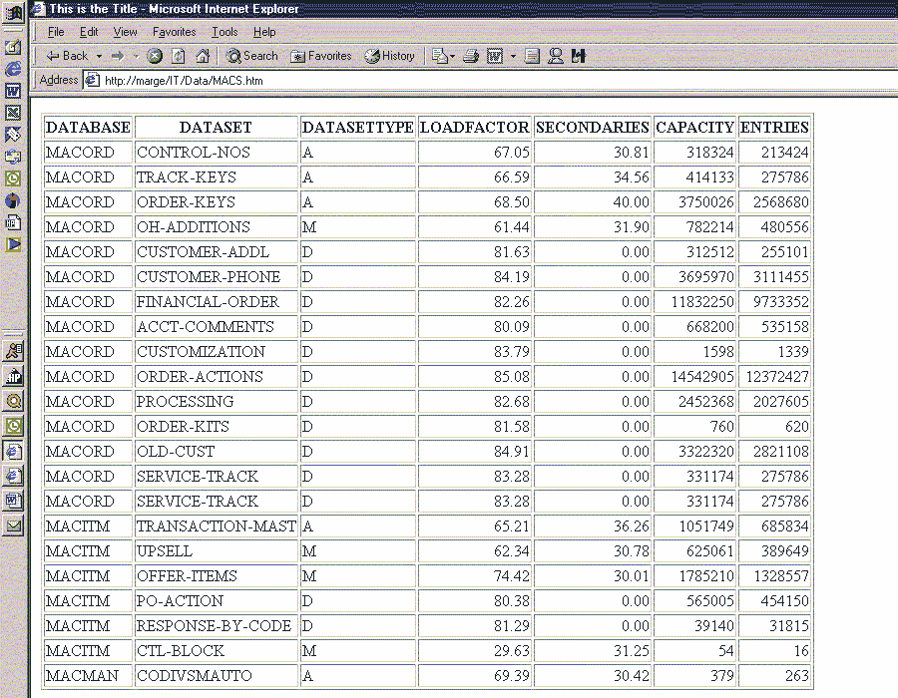Click capacity value 14542905

tap(702, 377)
